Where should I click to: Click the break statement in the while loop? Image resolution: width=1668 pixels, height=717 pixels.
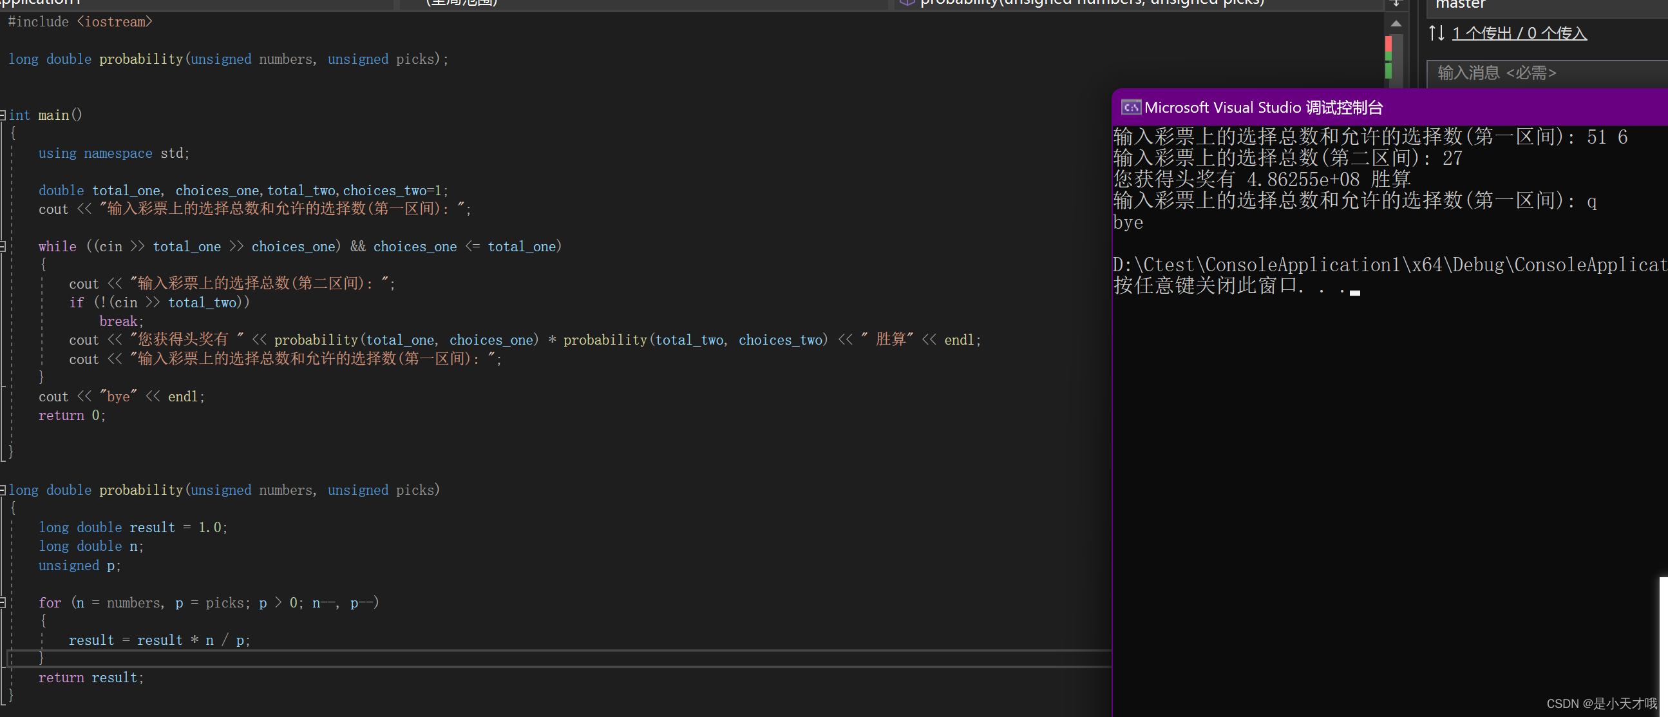(x=120, y=321)
